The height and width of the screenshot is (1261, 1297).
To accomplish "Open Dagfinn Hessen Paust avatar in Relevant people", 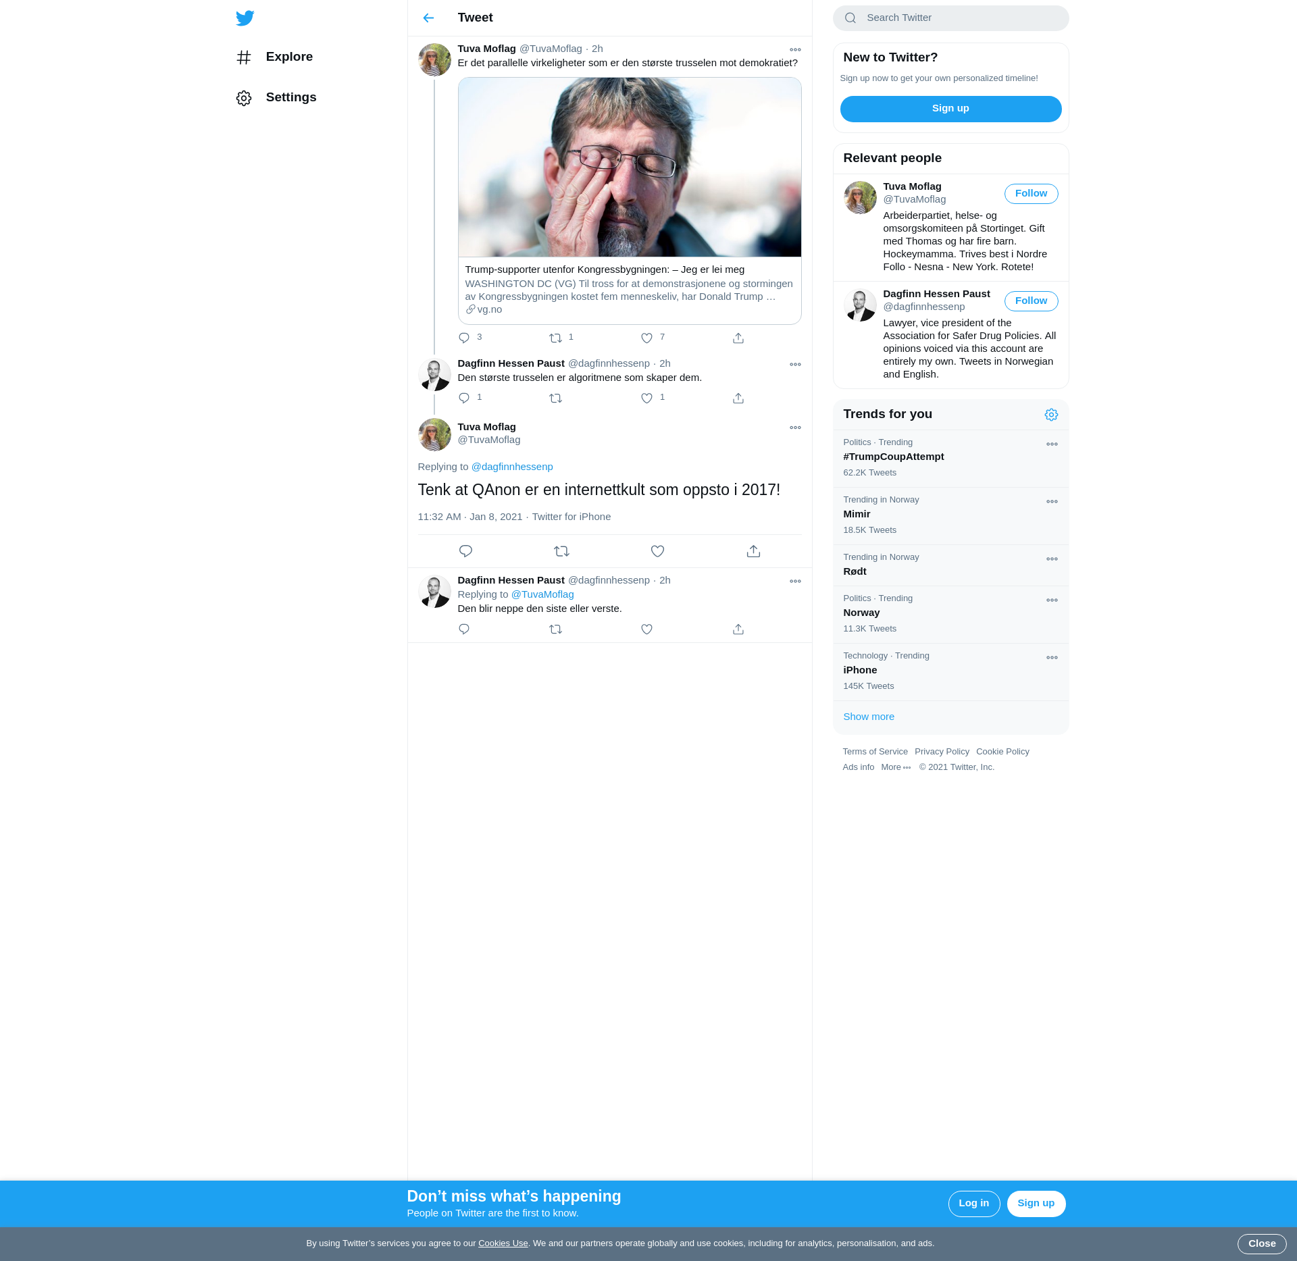I will tap(860, 305).
